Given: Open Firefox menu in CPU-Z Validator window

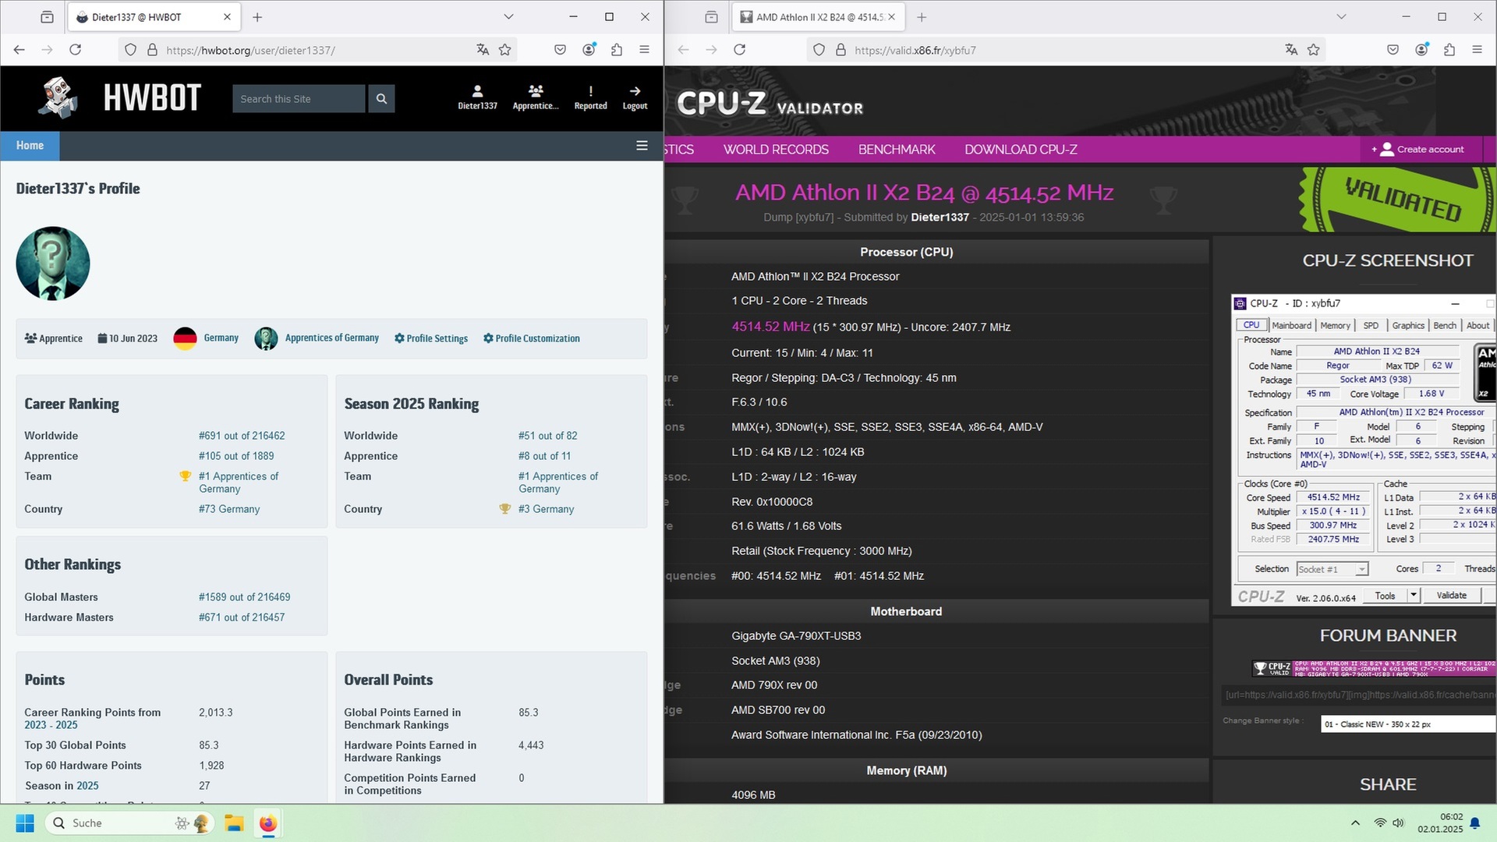Looking at the screenshot, I should (x=1477, y=50).
